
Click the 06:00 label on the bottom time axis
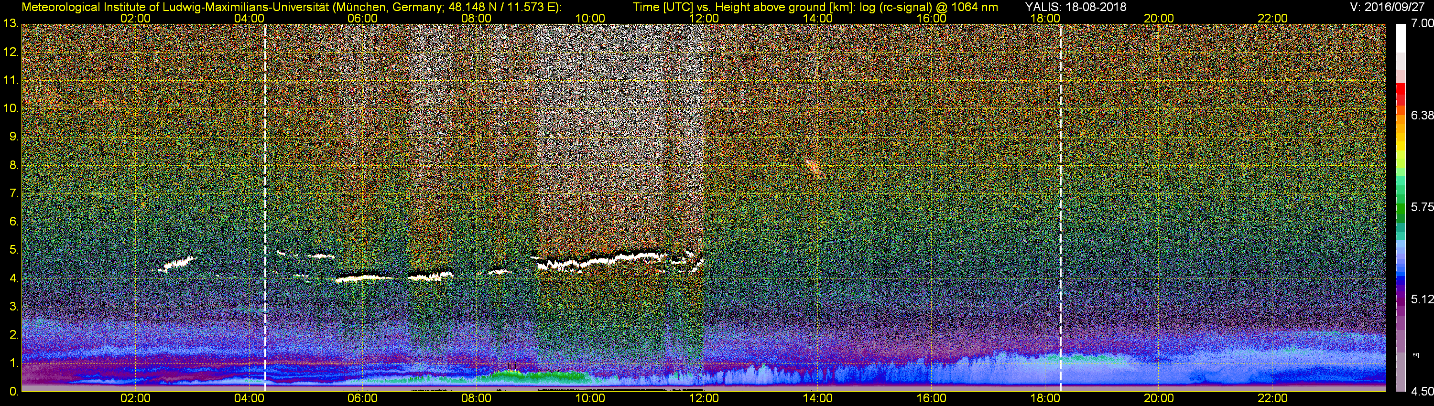(362, 398)
